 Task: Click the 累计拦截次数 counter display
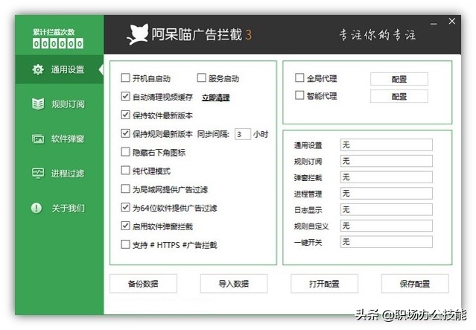(57, 43)
